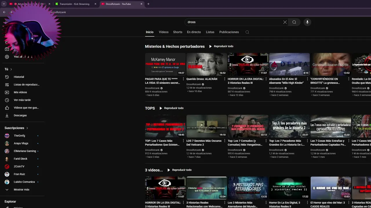Switch to the Inicio channel tab

(x=150, y=32)
